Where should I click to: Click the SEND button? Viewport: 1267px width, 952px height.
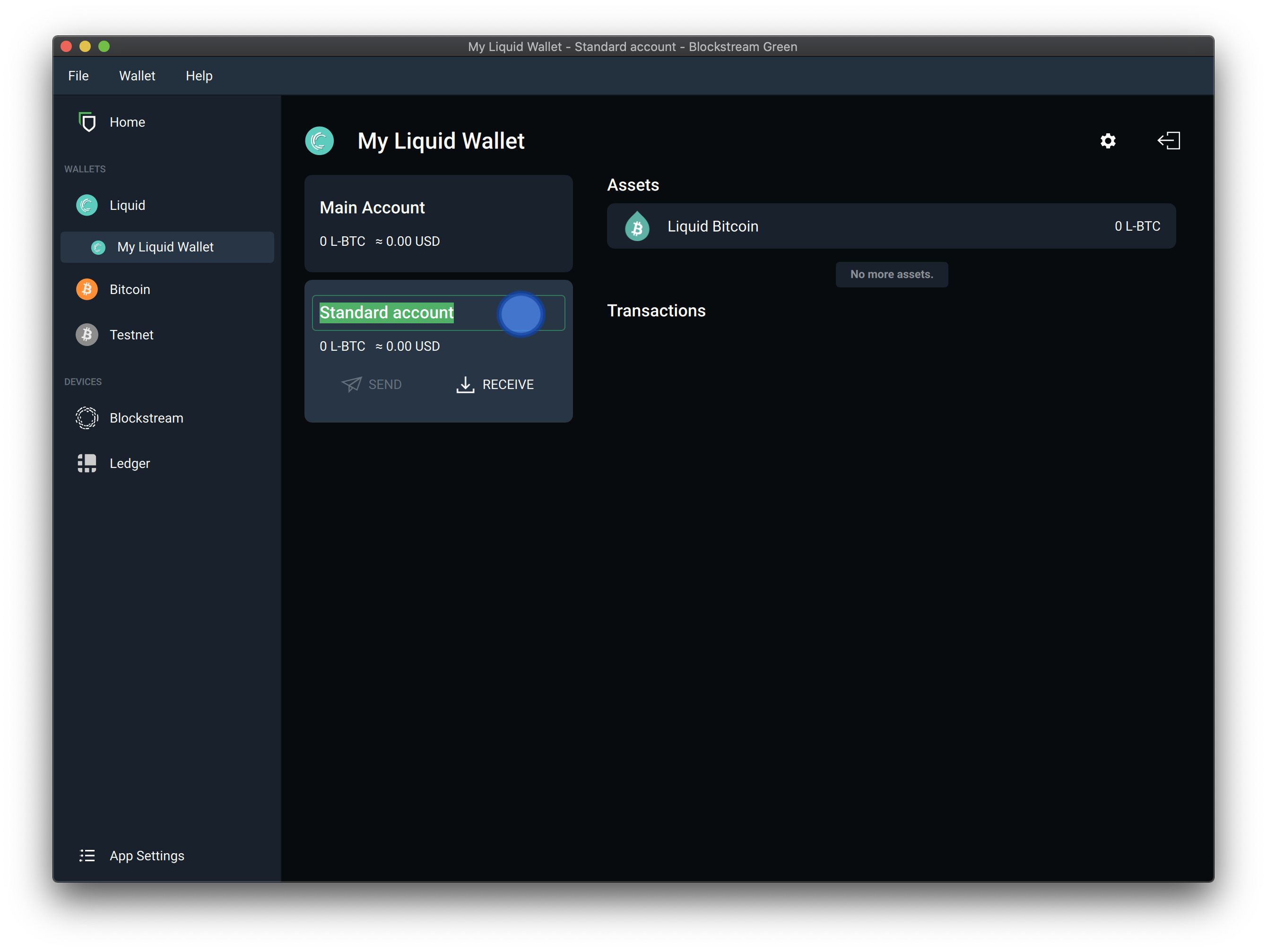372,384
